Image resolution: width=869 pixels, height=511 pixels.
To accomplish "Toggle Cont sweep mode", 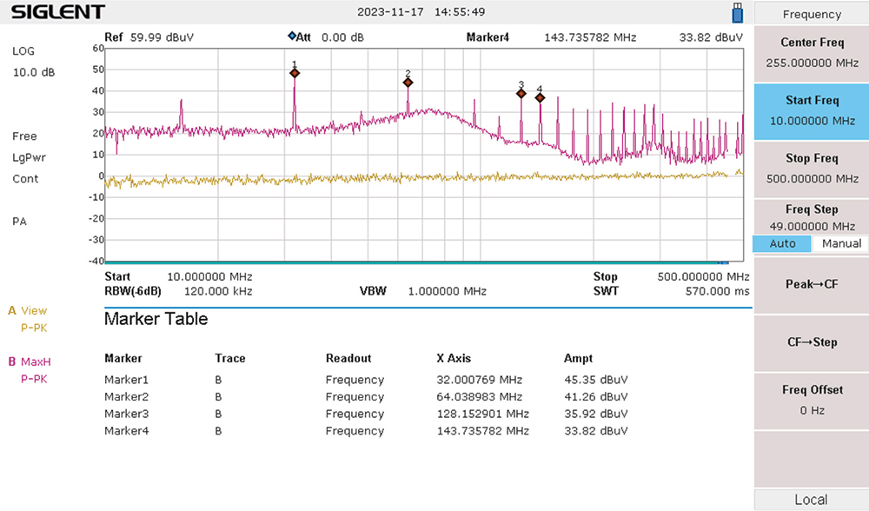I will tap(25, 179).
